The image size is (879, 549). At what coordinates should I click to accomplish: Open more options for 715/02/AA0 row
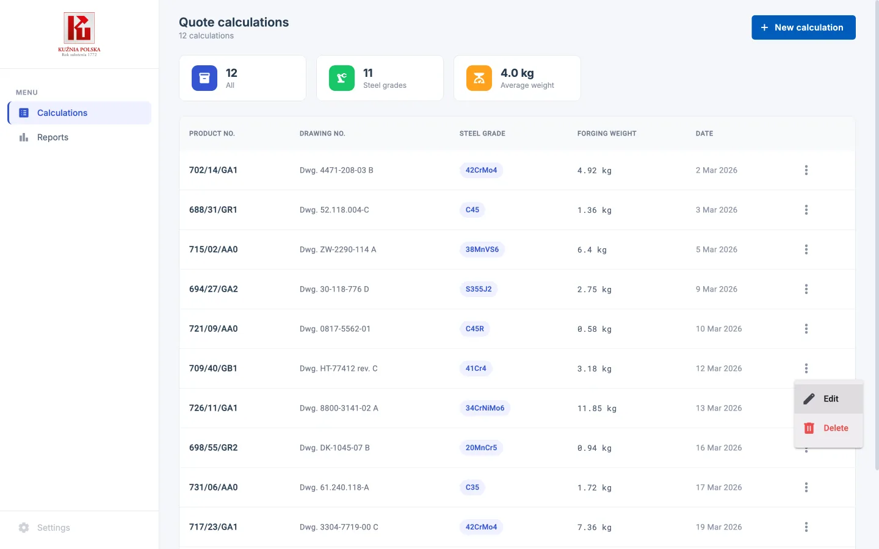coord(806,249)
